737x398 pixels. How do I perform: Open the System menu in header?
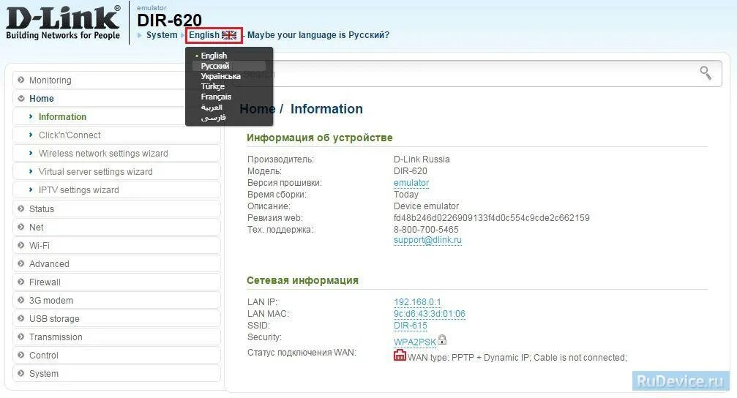tap(162, 35)
